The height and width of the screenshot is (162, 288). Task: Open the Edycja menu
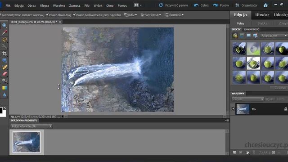[19, 5]
